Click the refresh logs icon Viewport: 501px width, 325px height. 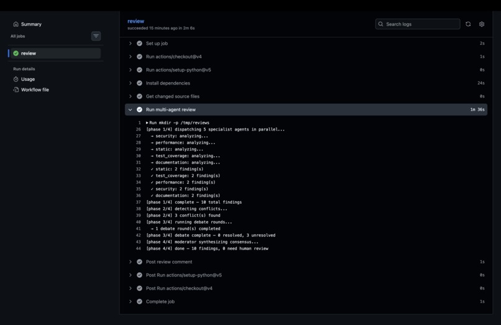pyautogui.click(x=468, y=24)
